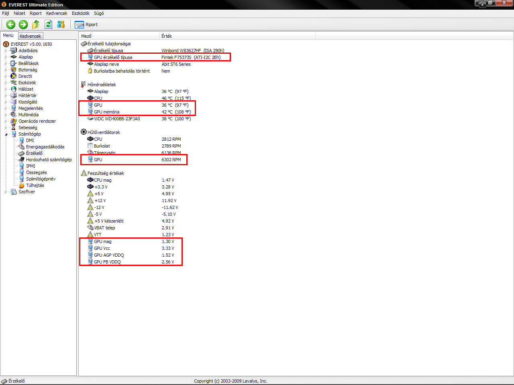Click the Megjelenítés monitor icon
Image resolution: width=514 pixels, height=385 pixels.
click(x=14, y=108)
